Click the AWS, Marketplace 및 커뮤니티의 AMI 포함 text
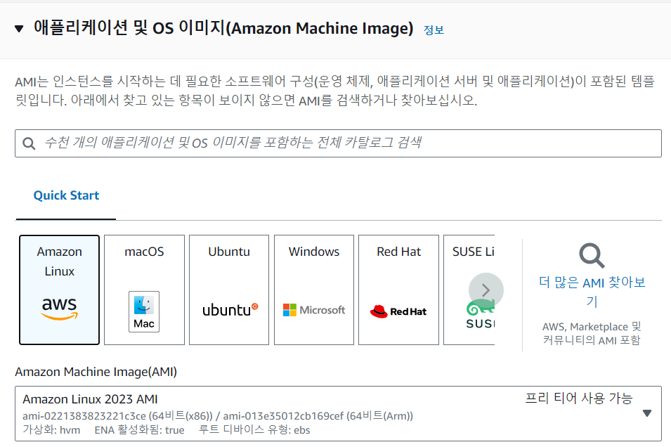Viewport: 671px width, 447px height. pos(592,334)
